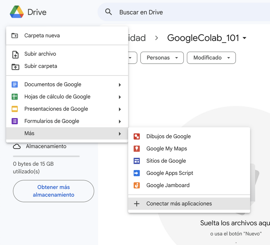270x245 pixels.
Task: Click the Google Drive logo icon
Action: tap(17, 12)
